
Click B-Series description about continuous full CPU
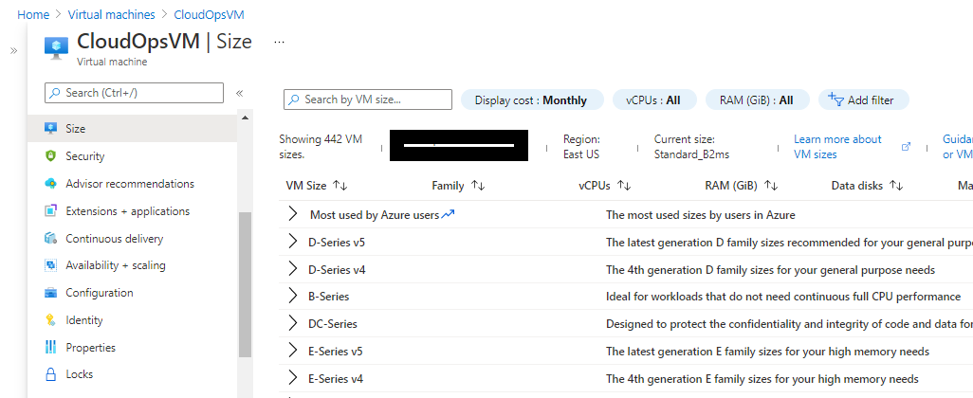point(783,297)
